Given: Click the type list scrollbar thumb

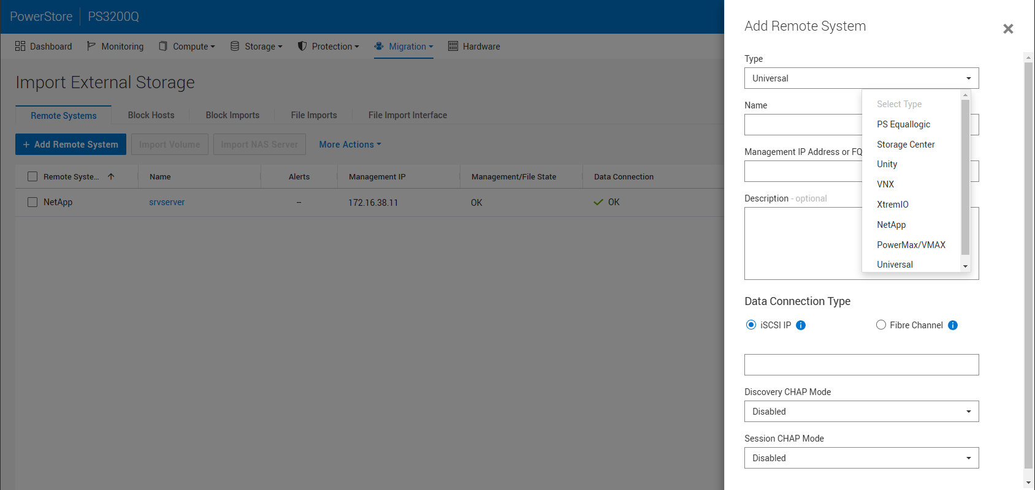Looking at the screenshot, I should click(x=966, y=176).
